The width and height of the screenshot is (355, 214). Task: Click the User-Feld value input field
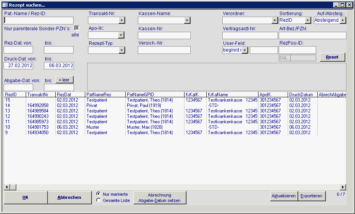pos(264,50)
